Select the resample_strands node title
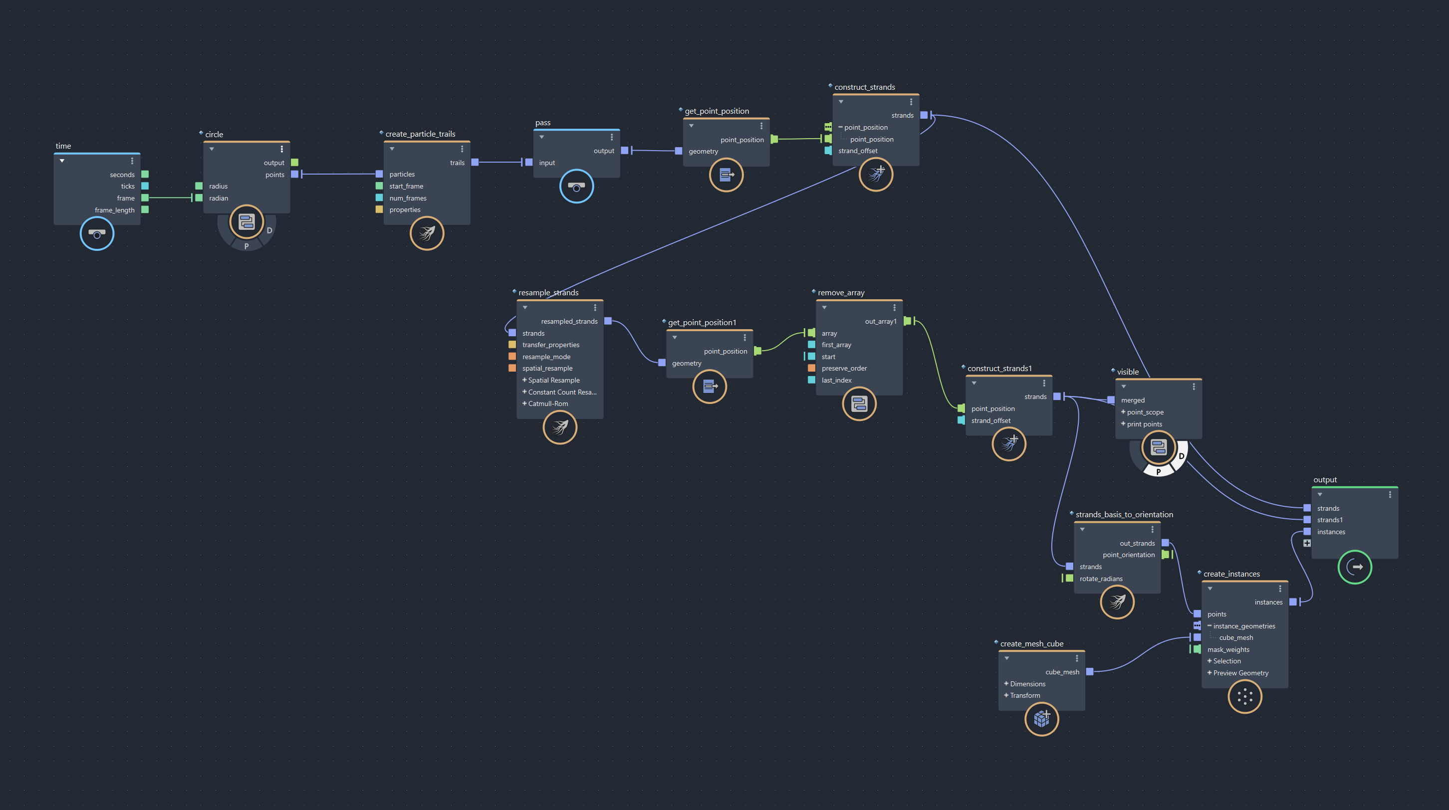The height and width of the screenshot is (810, 1449). click(x=548, y=292)
